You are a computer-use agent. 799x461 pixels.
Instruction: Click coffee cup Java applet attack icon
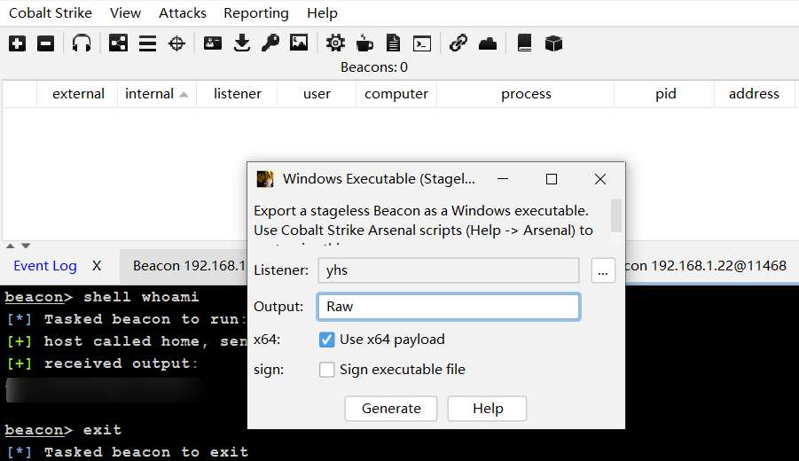tap(364, 43)
